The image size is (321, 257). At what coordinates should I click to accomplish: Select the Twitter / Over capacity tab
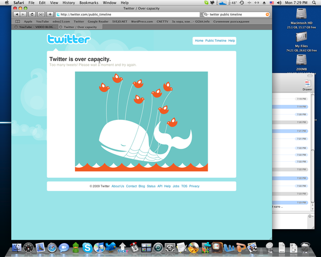pos(80,27)
